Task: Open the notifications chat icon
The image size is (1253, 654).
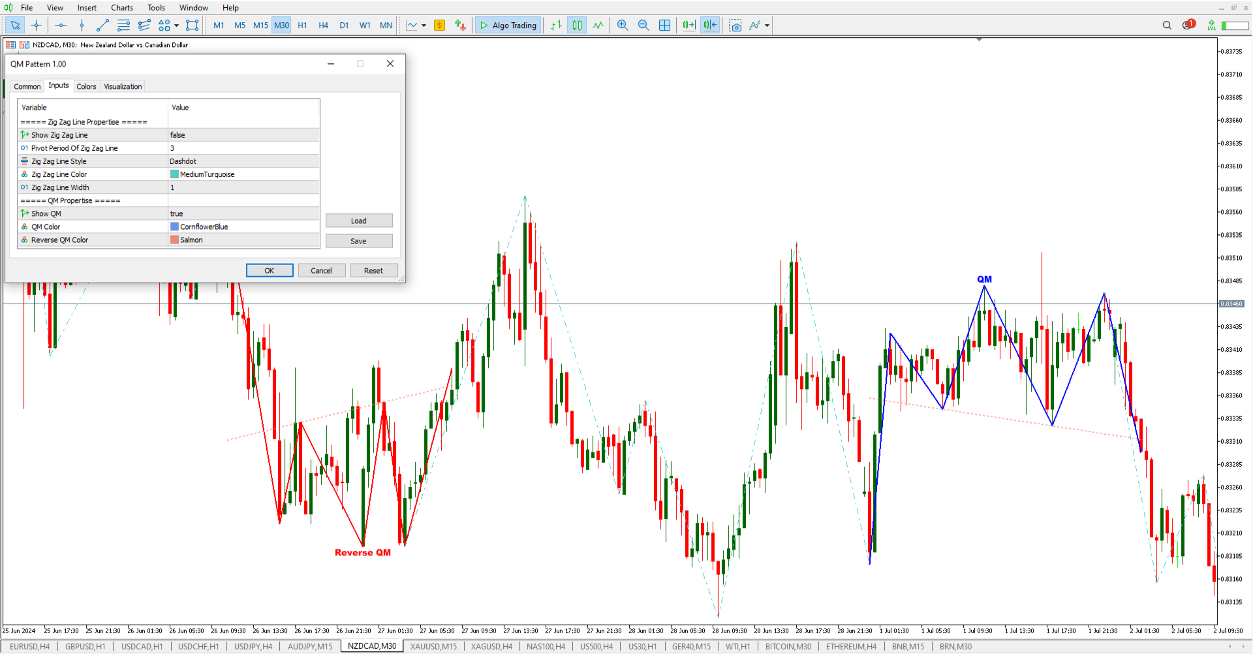Action: point(1188,25)
